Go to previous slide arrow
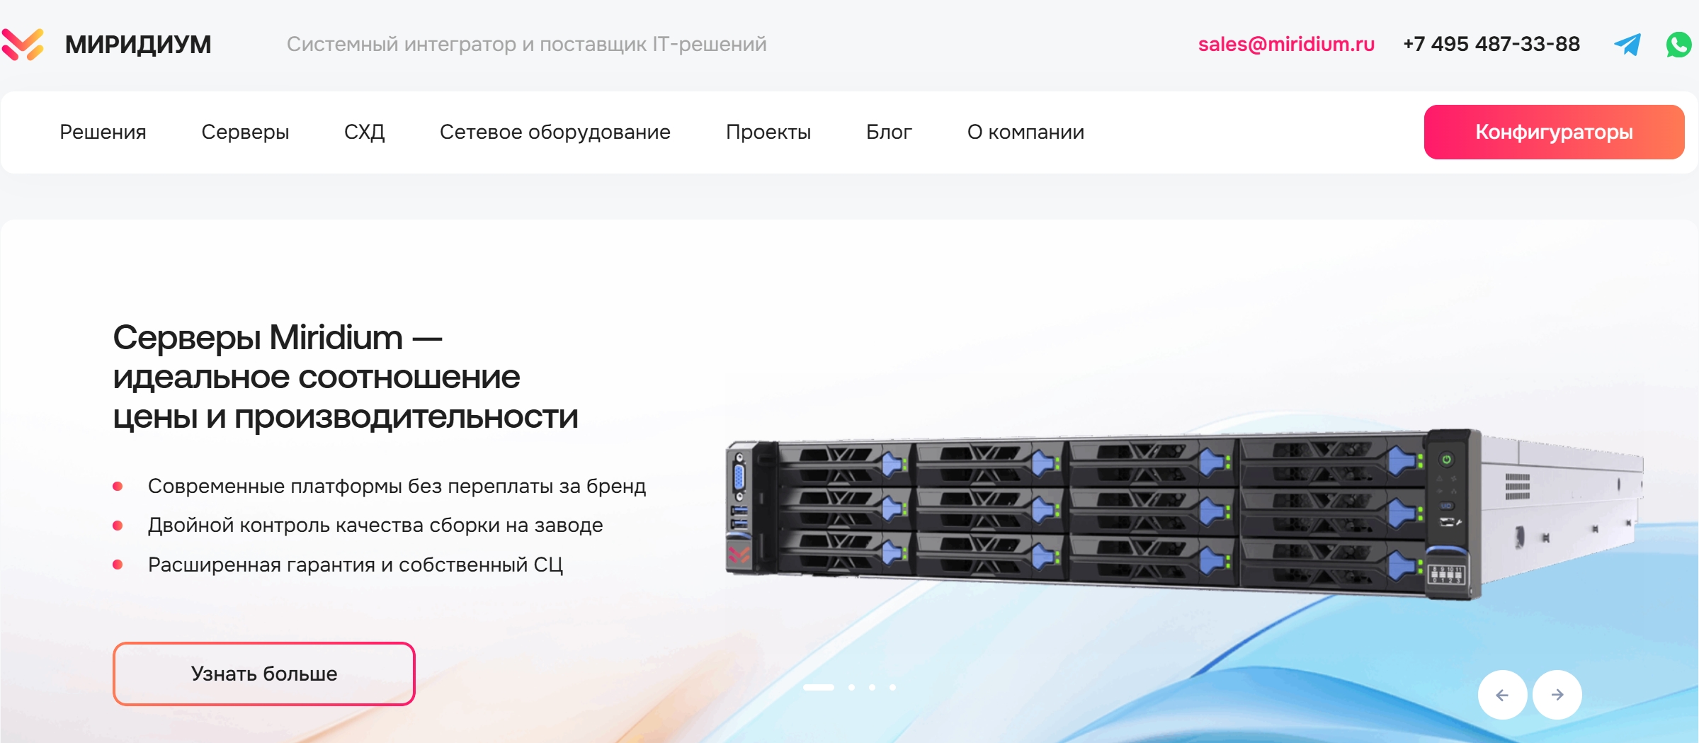The image size is (1699, 743). [x=1502, y=695]
